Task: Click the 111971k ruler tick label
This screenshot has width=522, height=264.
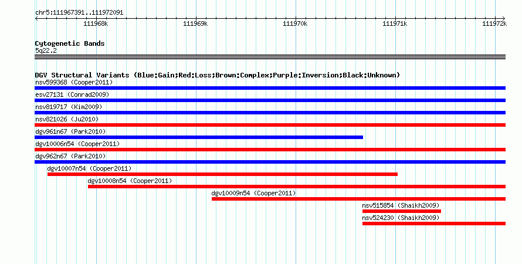Action: [x=395, y=23]
